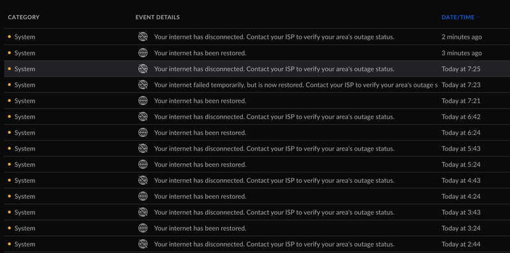Image resolution: width=510 pixels, height=253 pixels.
Task: Select the disconnected event at 5:43
Action: 257,148
